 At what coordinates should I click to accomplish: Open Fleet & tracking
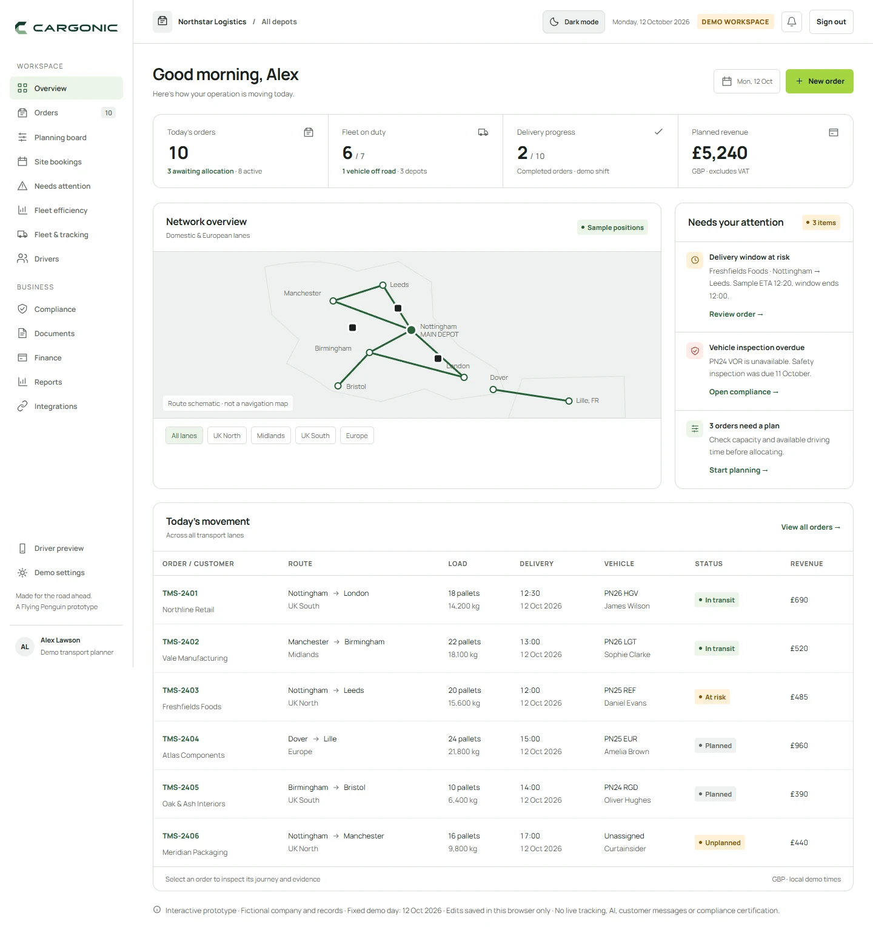[66, 235]
